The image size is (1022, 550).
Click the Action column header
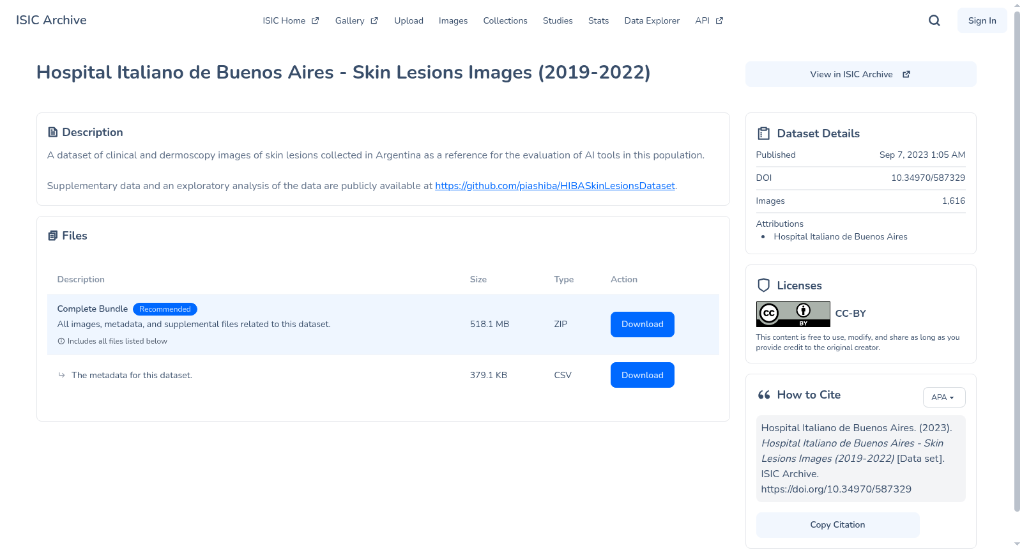624,279
